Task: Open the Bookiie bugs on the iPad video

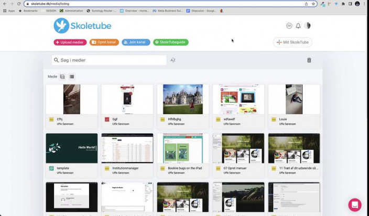Action: [182, 148]
